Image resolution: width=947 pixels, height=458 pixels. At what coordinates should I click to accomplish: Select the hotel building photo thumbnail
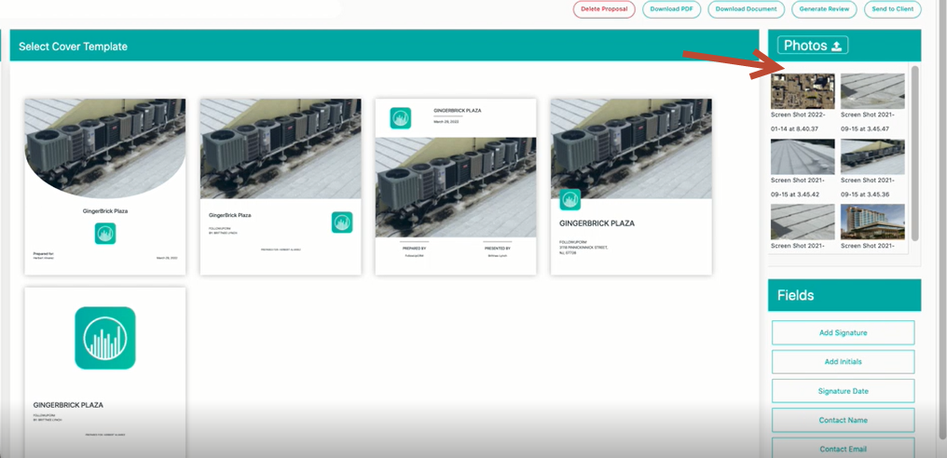pos(872,222)
